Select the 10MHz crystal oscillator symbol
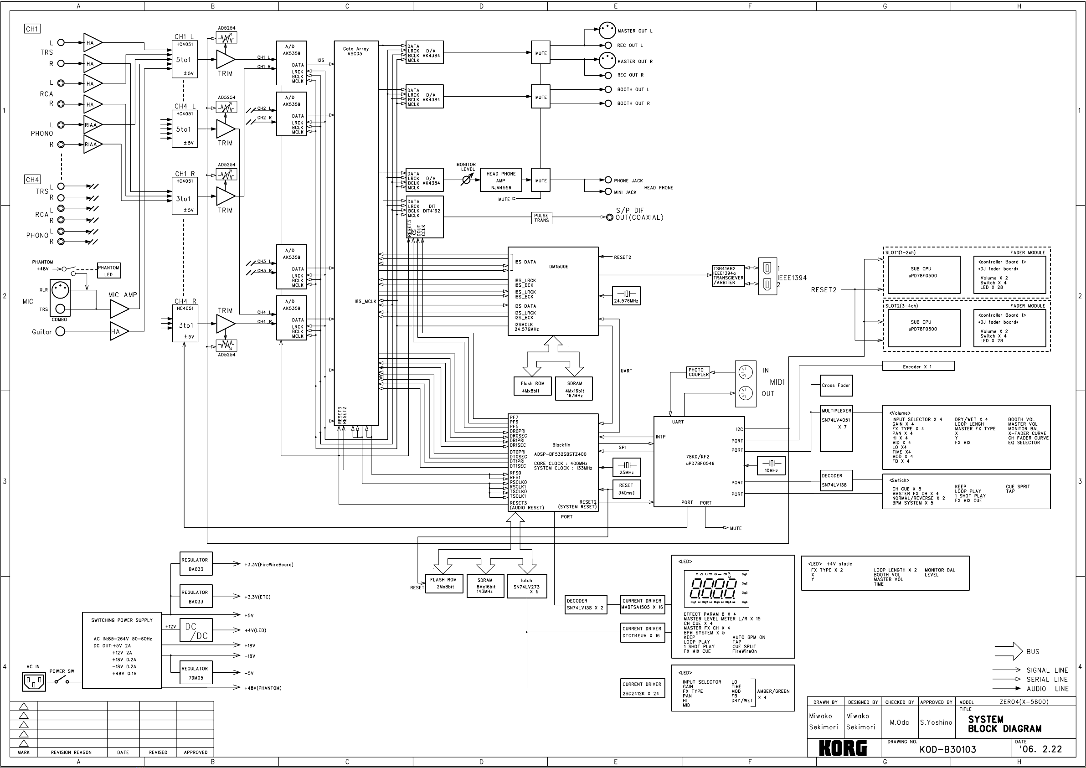1086x768 pixels. click(772, 466)
